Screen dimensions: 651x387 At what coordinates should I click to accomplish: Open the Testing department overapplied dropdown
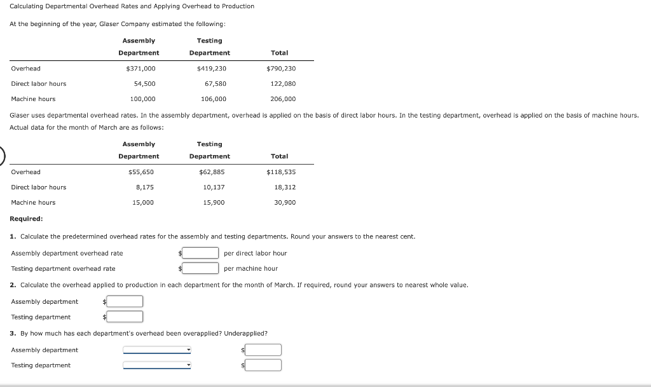click(156, 365)
